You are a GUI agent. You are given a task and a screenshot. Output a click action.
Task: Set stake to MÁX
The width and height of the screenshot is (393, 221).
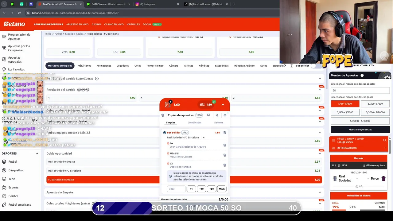click(222, 189)
